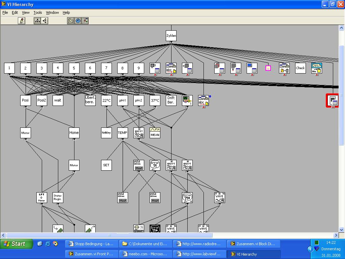Select the magenta-bordered small VI node
The width and height of the screenshot is (345, 259).
point(268,68)
